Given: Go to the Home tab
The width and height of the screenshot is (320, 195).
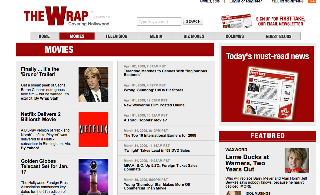Looking at the screenshot, I should point(44,36).
